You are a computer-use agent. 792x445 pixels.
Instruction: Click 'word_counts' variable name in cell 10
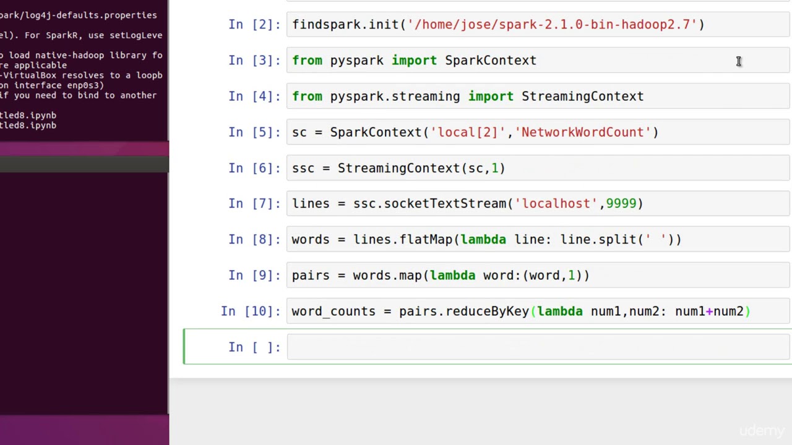[334, 311]
